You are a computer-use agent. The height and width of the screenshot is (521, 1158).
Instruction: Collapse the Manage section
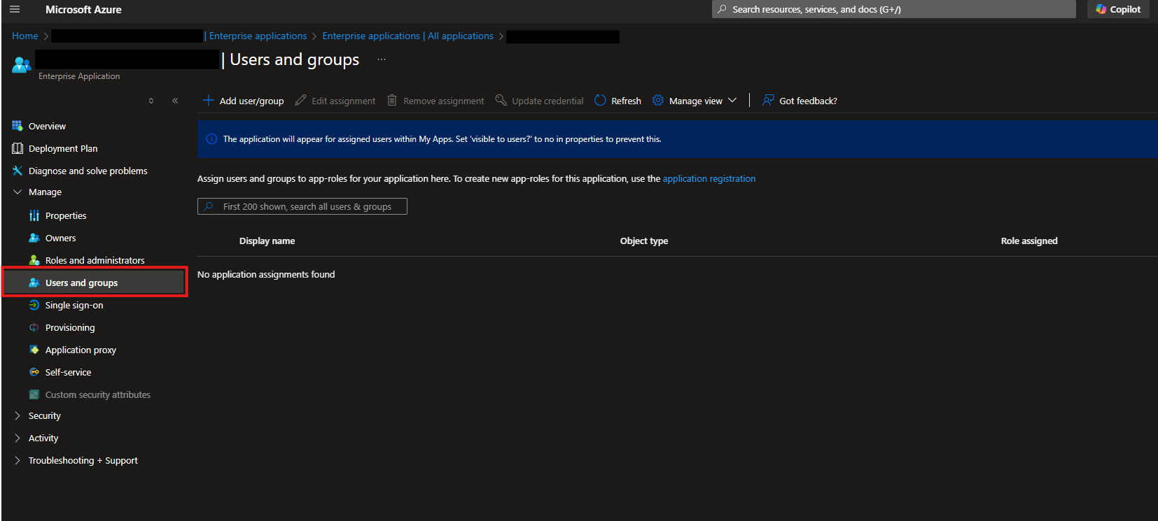tap(18, 192)
